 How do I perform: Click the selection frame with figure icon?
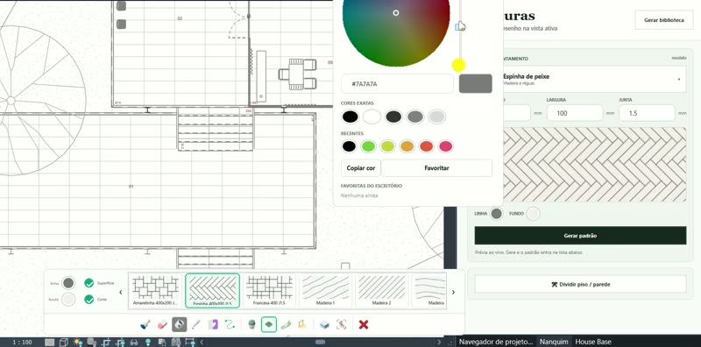[x=341, y=324]
